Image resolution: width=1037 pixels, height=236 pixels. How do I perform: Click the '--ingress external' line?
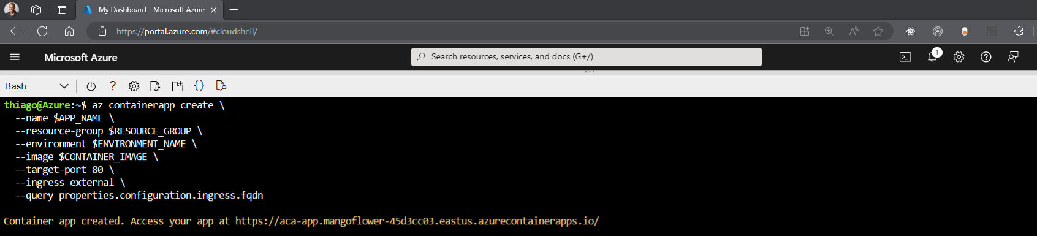(x=70, y=183)
